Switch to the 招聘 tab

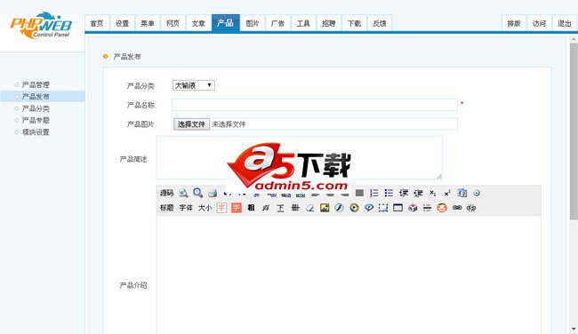click(329, 23)
